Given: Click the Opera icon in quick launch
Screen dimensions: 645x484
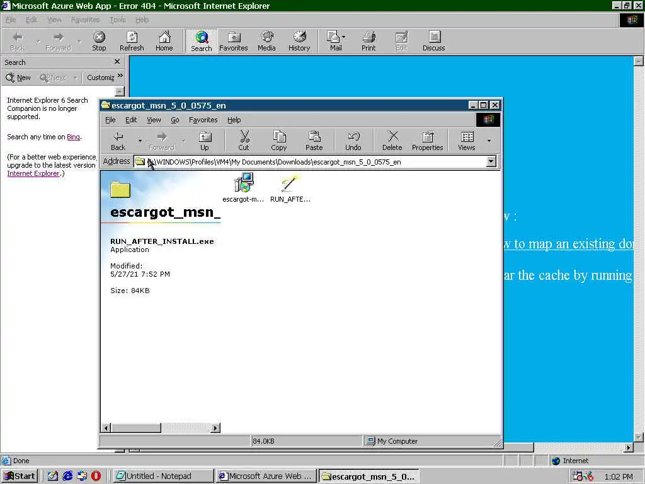Looking at the screenshot, I should click(x=96, y=476).
